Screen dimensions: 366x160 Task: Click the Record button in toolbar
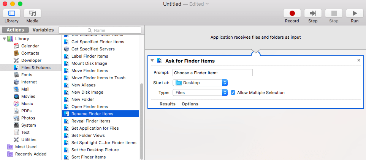coord(292,14)
